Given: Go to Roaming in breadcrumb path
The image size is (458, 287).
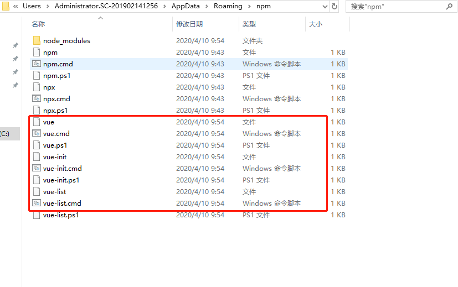Looking at the screenshot, I should click(228, 6).
